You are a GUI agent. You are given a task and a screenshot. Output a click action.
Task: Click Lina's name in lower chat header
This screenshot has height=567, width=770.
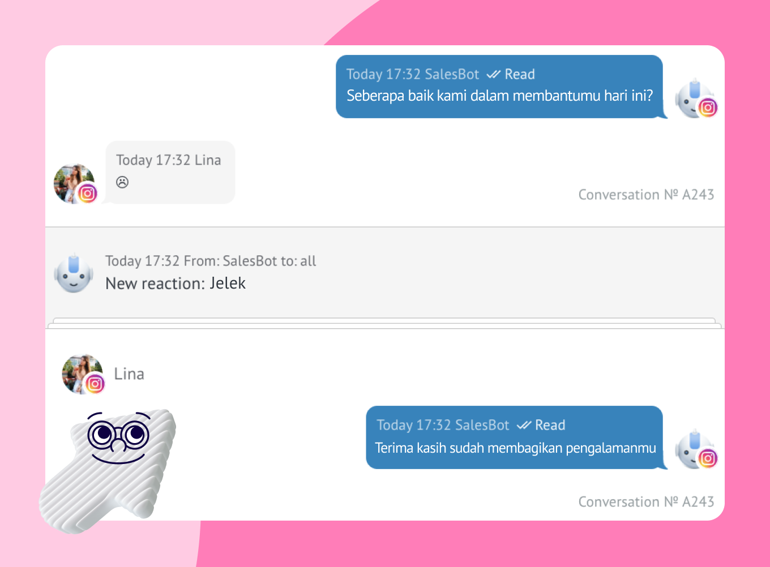pyautogui.click(x=129, y=374)
